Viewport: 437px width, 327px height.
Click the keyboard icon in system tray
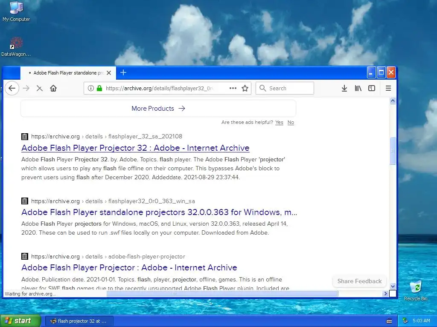coord(389,321)
